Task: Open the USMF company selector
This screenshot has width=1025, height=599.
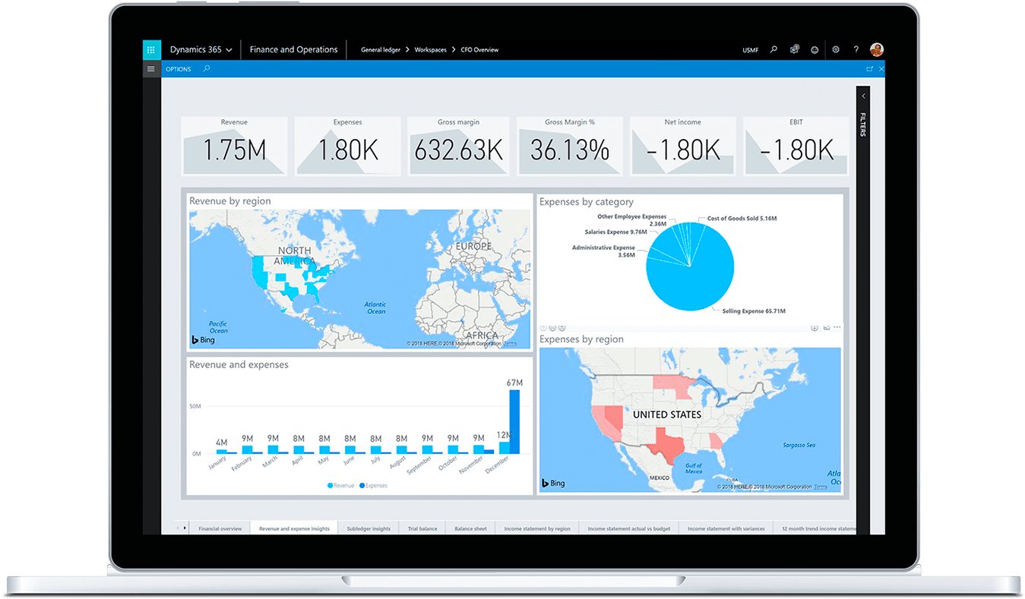Action: (x=750, y=49)
